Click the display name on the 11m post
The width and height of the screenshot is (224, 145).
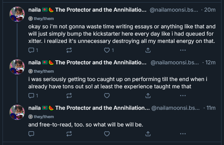[x=89, y=108]
